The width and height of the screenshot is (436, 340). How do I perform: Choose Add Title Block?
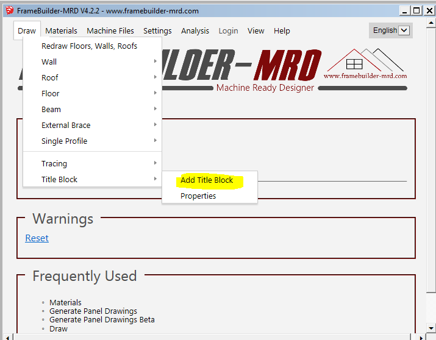(210, 180)
